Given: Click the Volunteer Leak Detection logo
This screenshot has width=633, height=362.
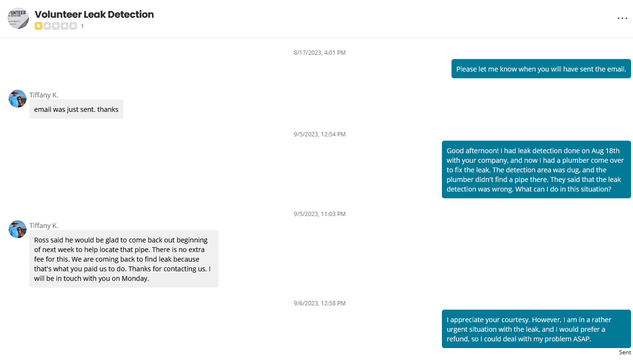Looking at the screenshot, I should click(18, 18).
